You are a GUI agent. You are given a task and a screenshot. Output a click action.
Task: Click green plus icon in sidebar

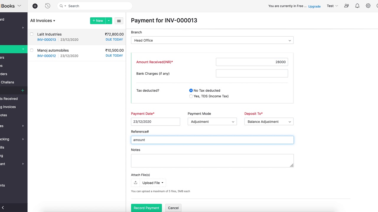[22, 90]
